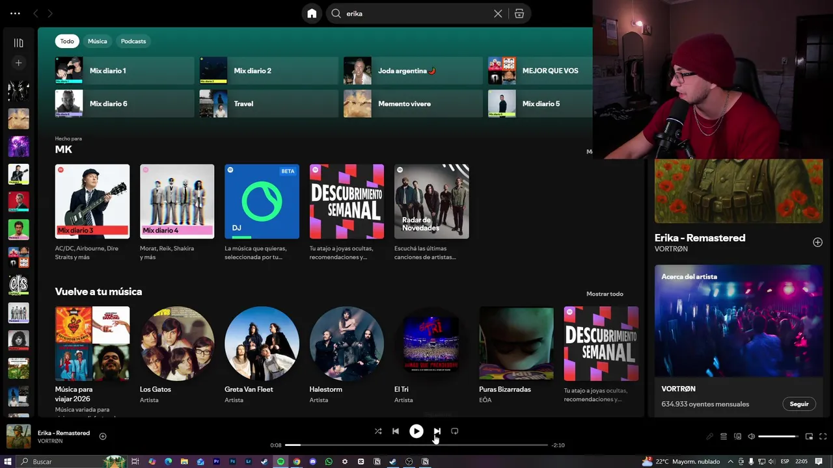
Task: Add Erika - Remastered from right panel
Action: [x=818, y=242]
